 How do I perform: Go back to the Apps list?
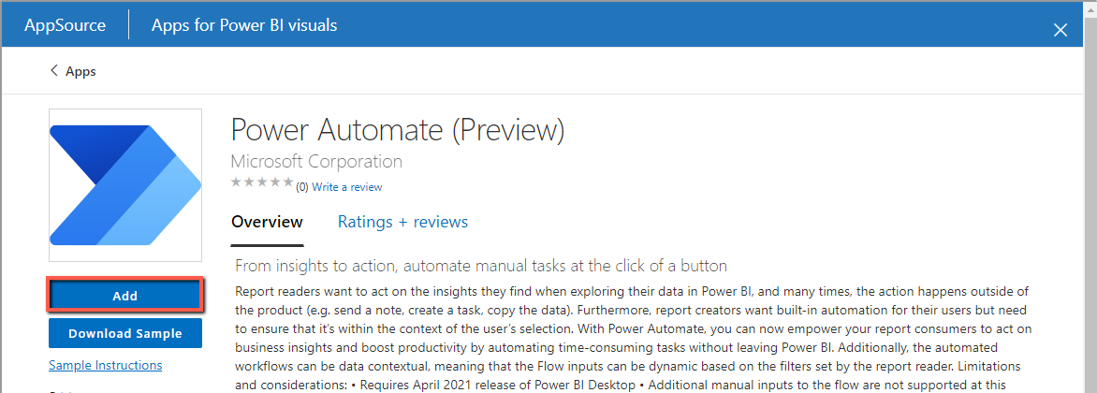point(80,71)
